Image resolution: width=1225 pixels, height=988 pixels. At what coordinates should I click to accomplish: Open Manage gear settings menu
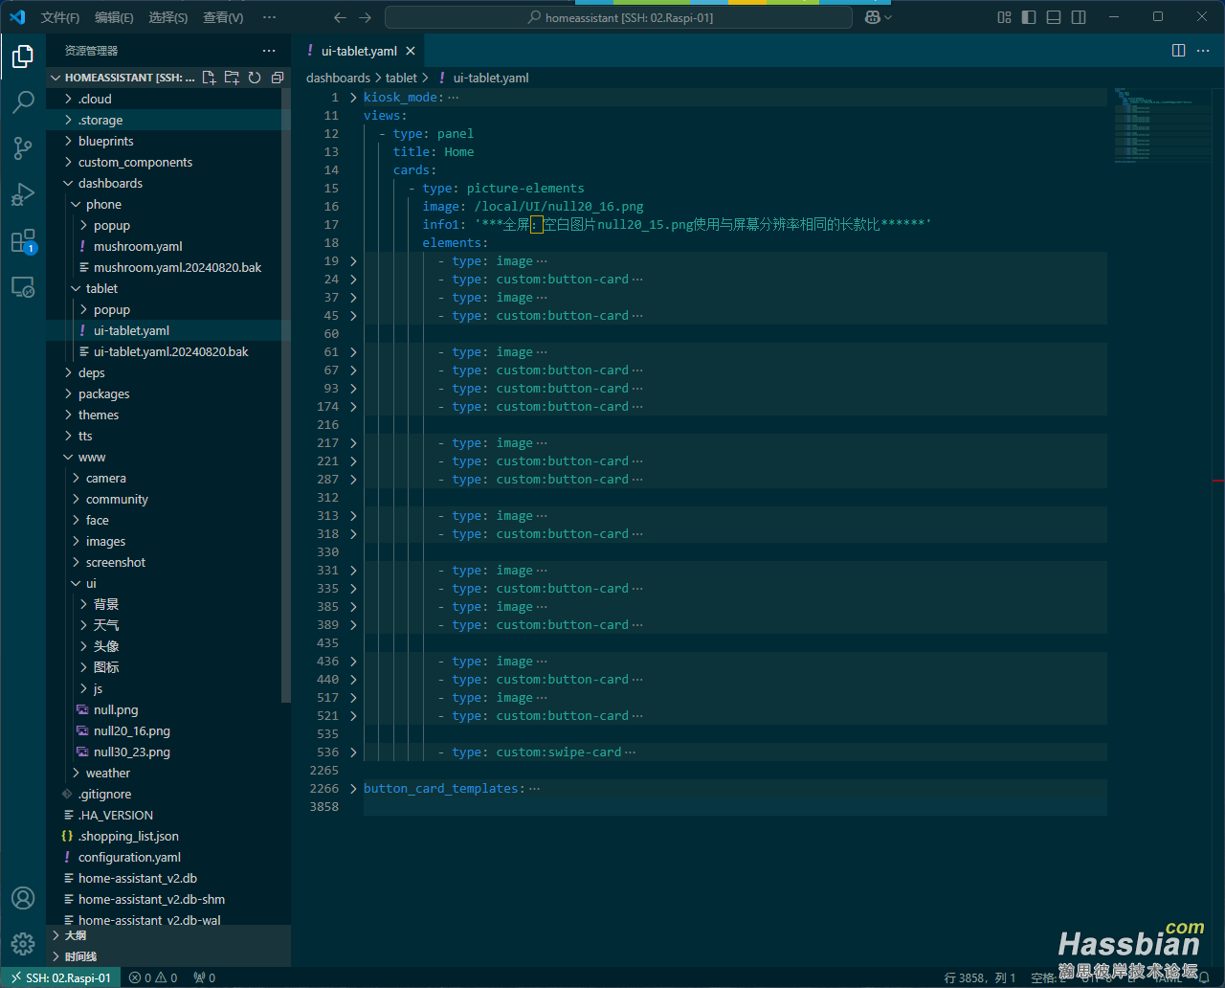click(23, 944)
